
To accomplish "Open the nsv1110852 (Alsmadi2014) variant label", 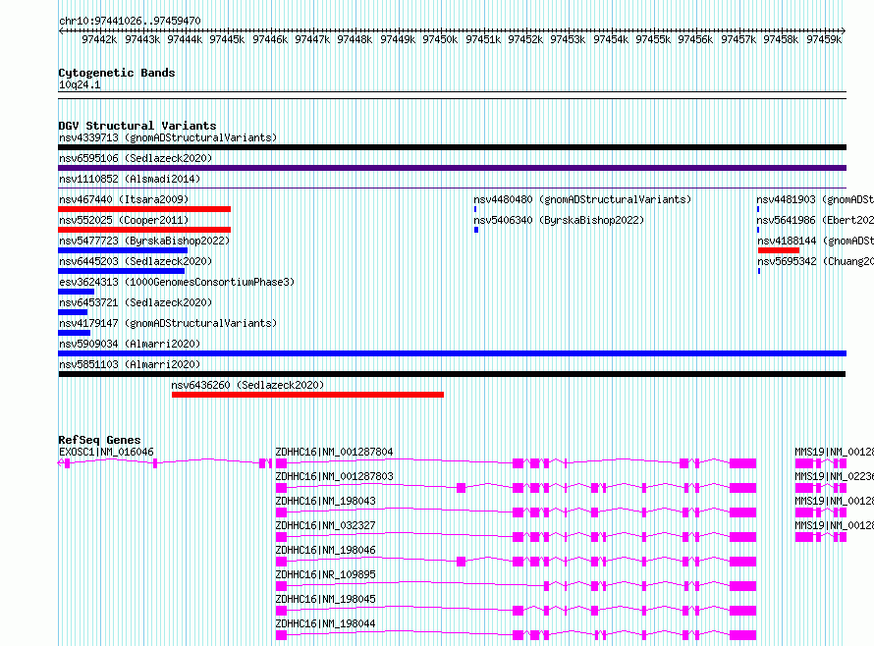I will tap(130, 179).
